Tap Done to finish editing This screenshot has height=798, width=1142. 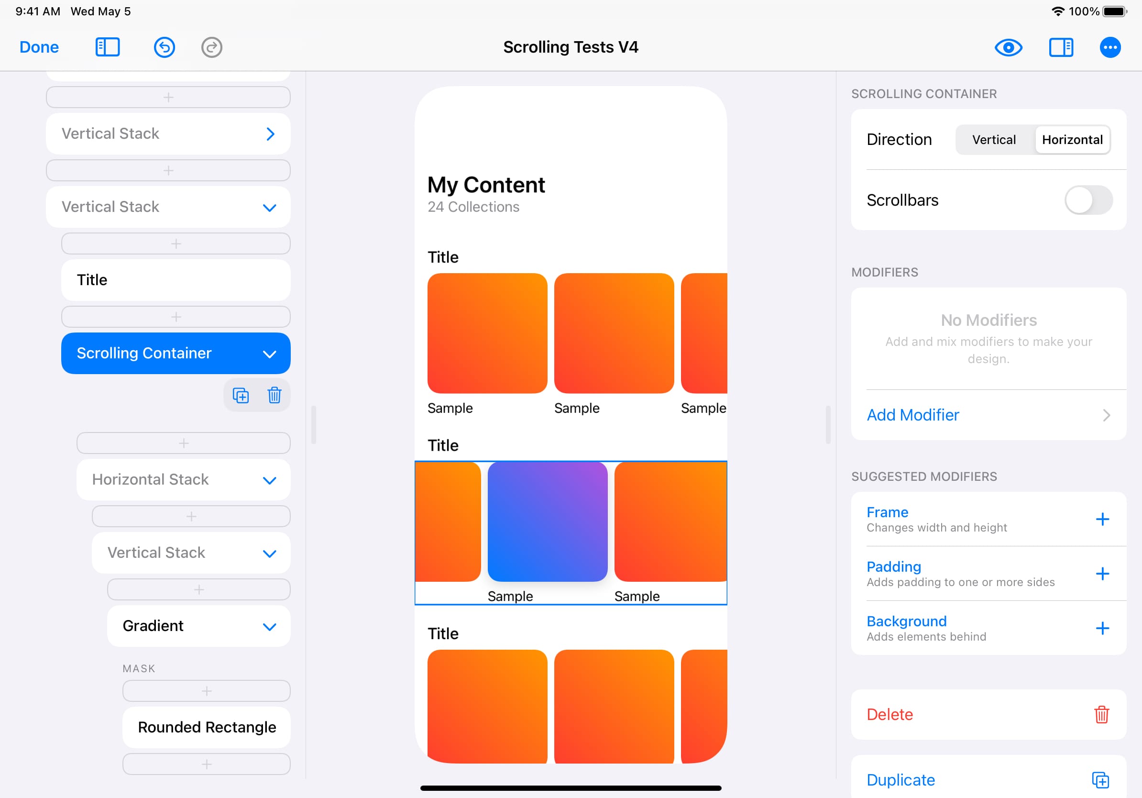(39, 47)
